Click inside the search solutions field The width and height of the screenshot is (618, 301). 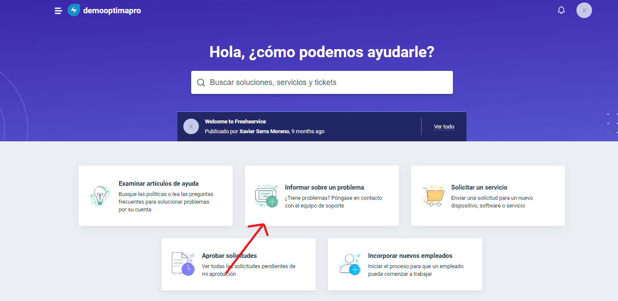coord(325,82)
